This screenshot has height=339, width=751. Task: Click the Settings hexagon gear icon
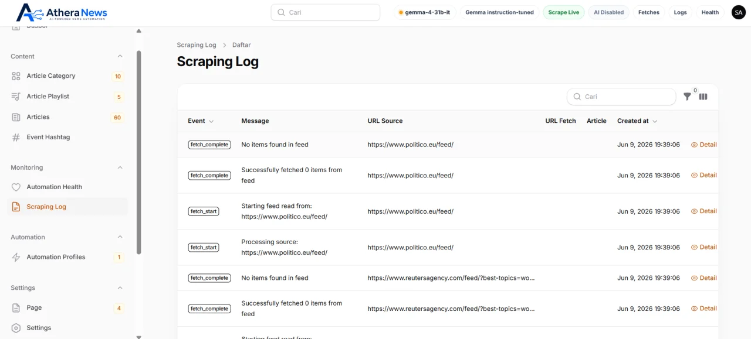16,328
